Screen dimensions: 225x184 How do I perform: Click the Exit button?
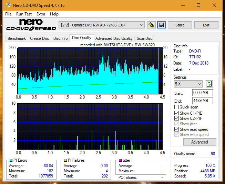[x=206, y=25]
